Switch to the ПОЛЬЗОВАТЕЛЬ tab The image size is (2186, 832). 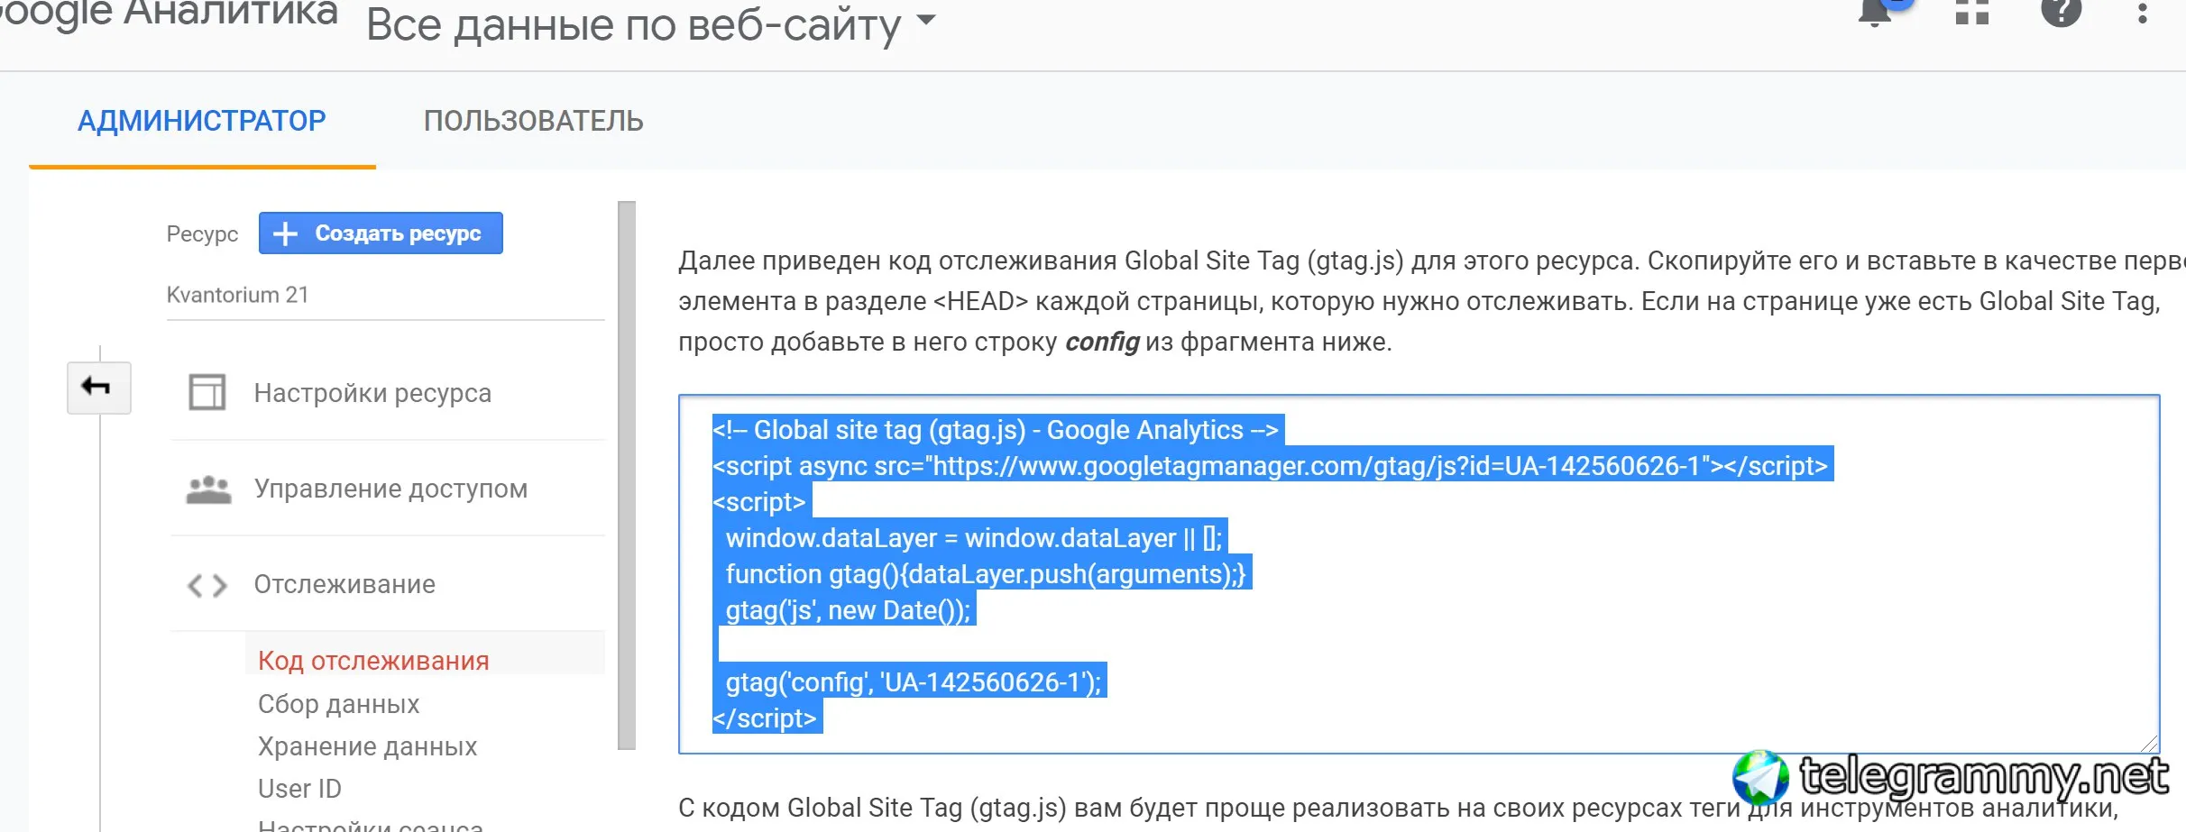pyautogui.click(x=534, y=121)
